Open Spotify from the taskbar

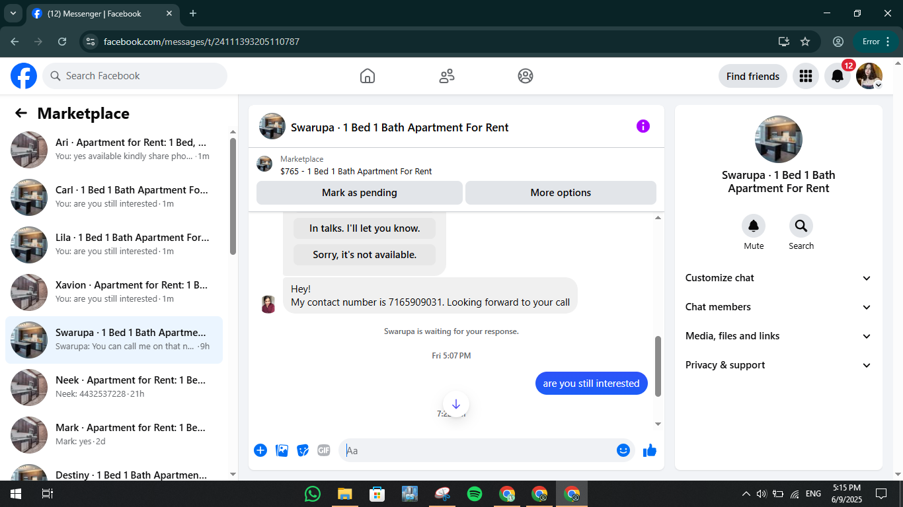[475, 494]
